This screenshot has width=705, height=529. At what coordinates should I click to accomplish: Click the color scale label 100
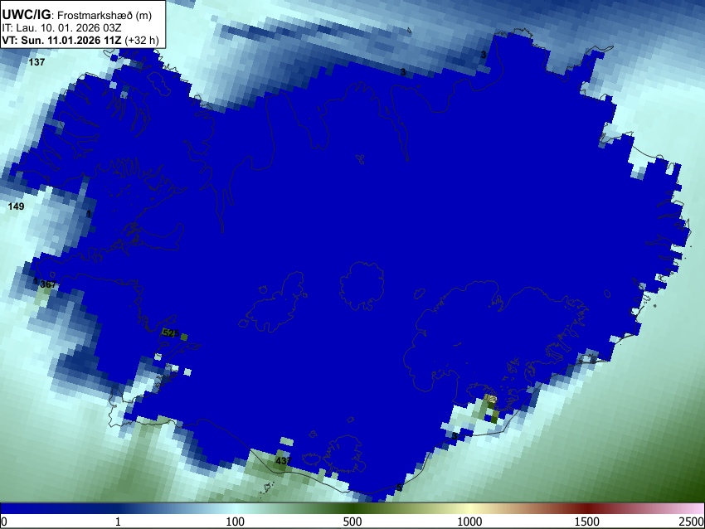(236, 522)
